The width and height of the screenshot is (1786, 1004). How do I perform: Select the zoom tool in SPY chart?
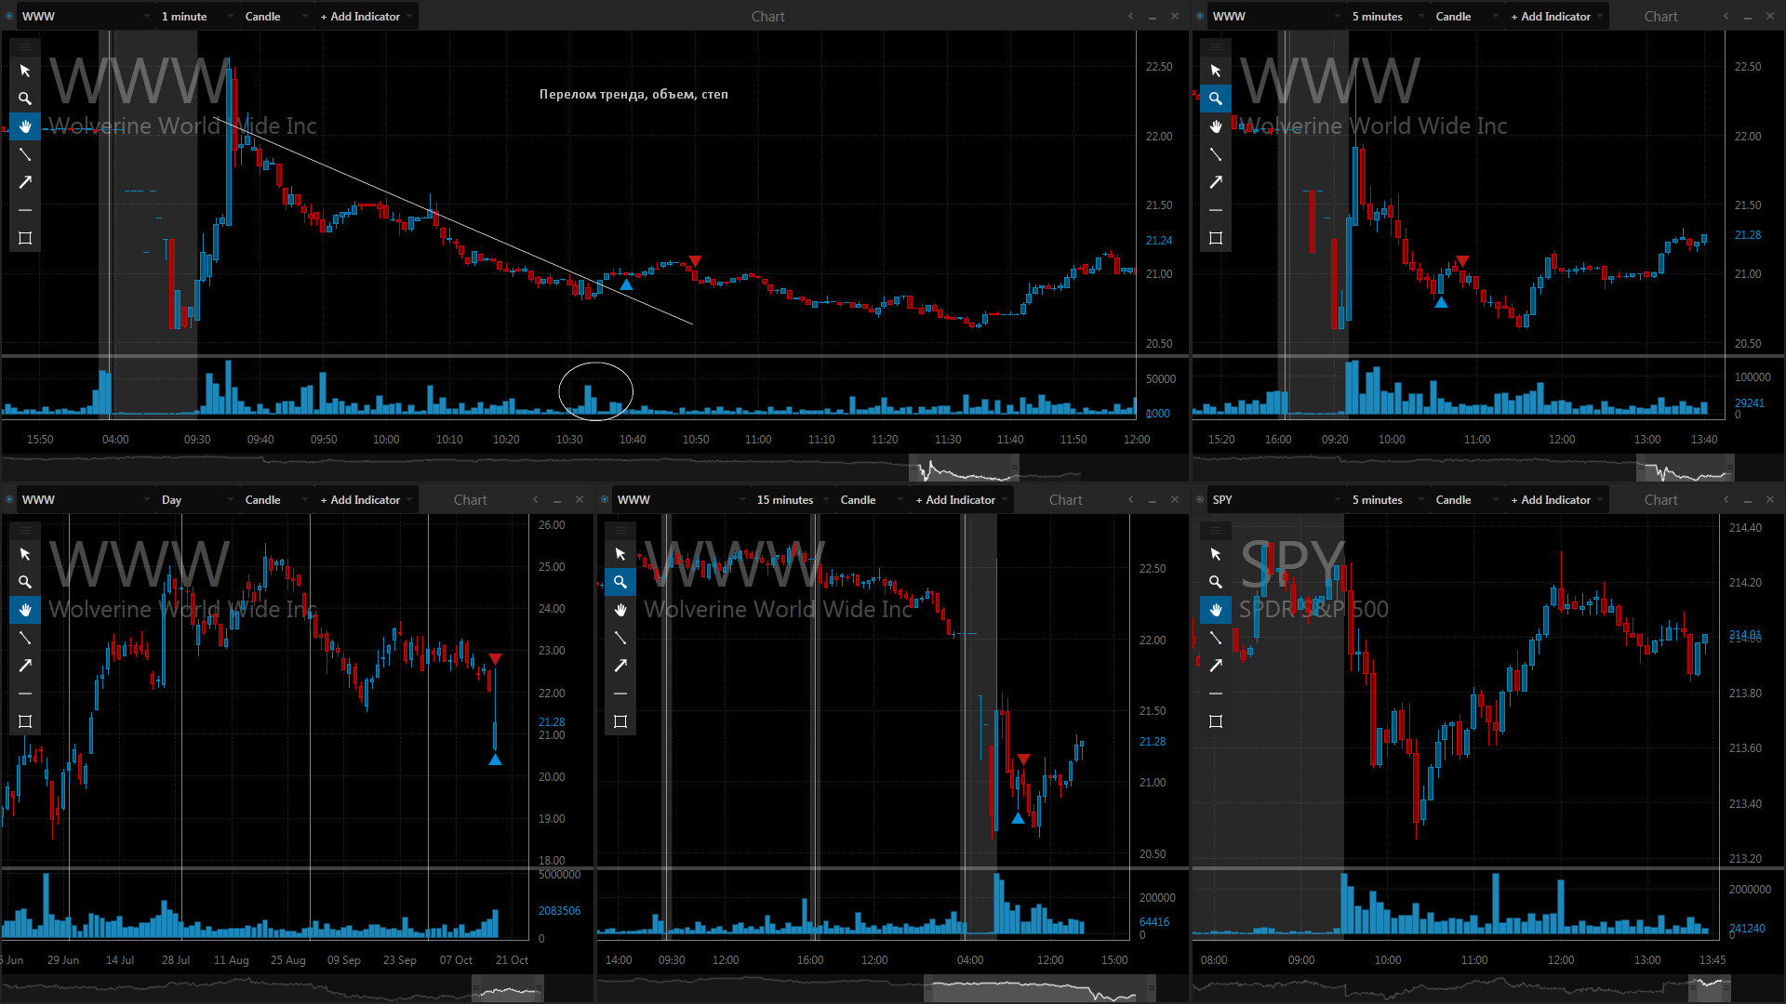click(1216, 582)
